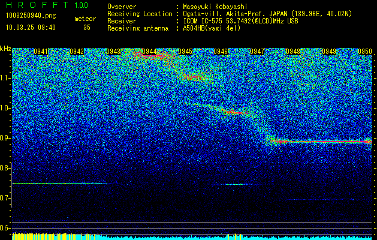The height and width of the screenshot is (240, 377).
Task: Click the 0948 time marker
Action: click(293, 52)
